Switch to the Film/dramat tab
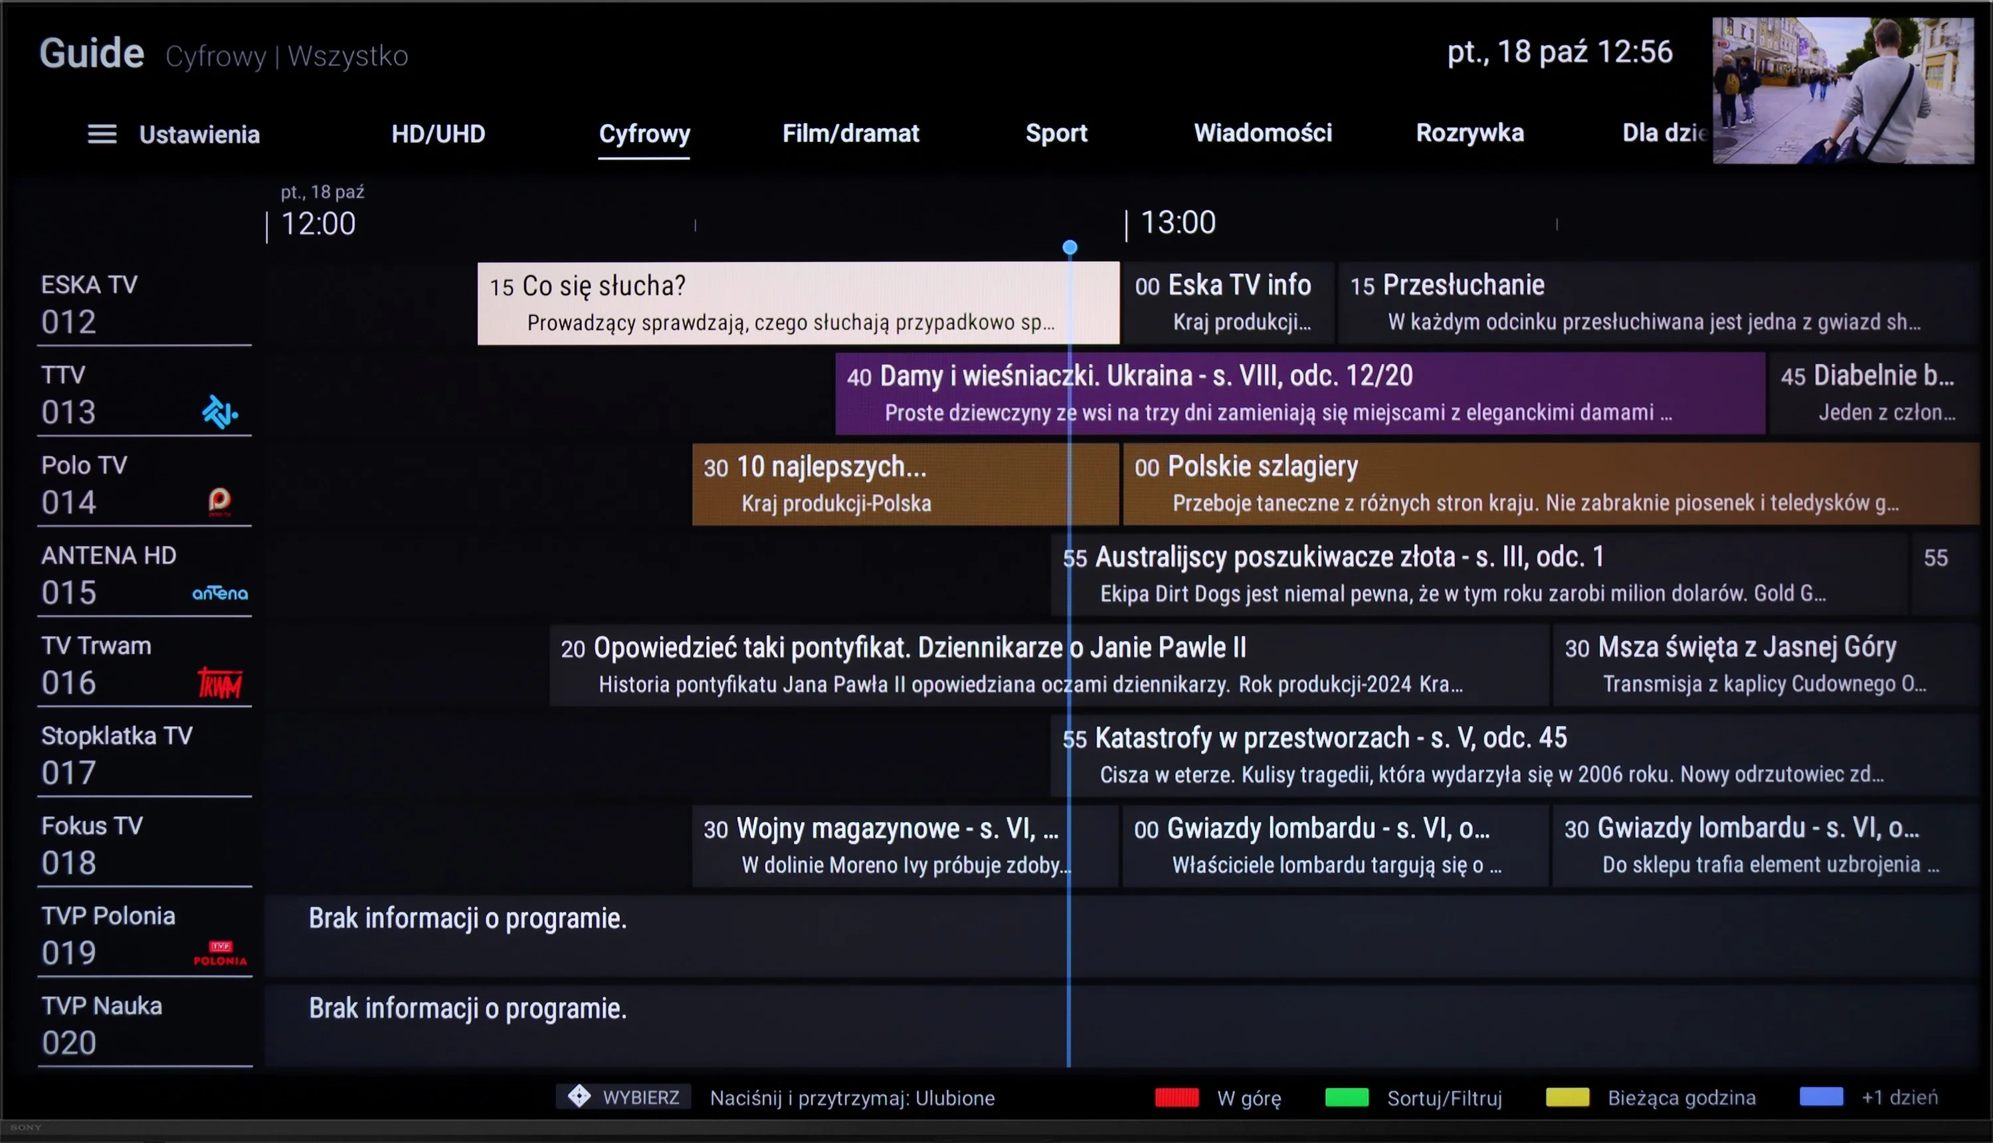This screenshot has width=1993, height=1143. pyautogui.click(x=850, y=134)
